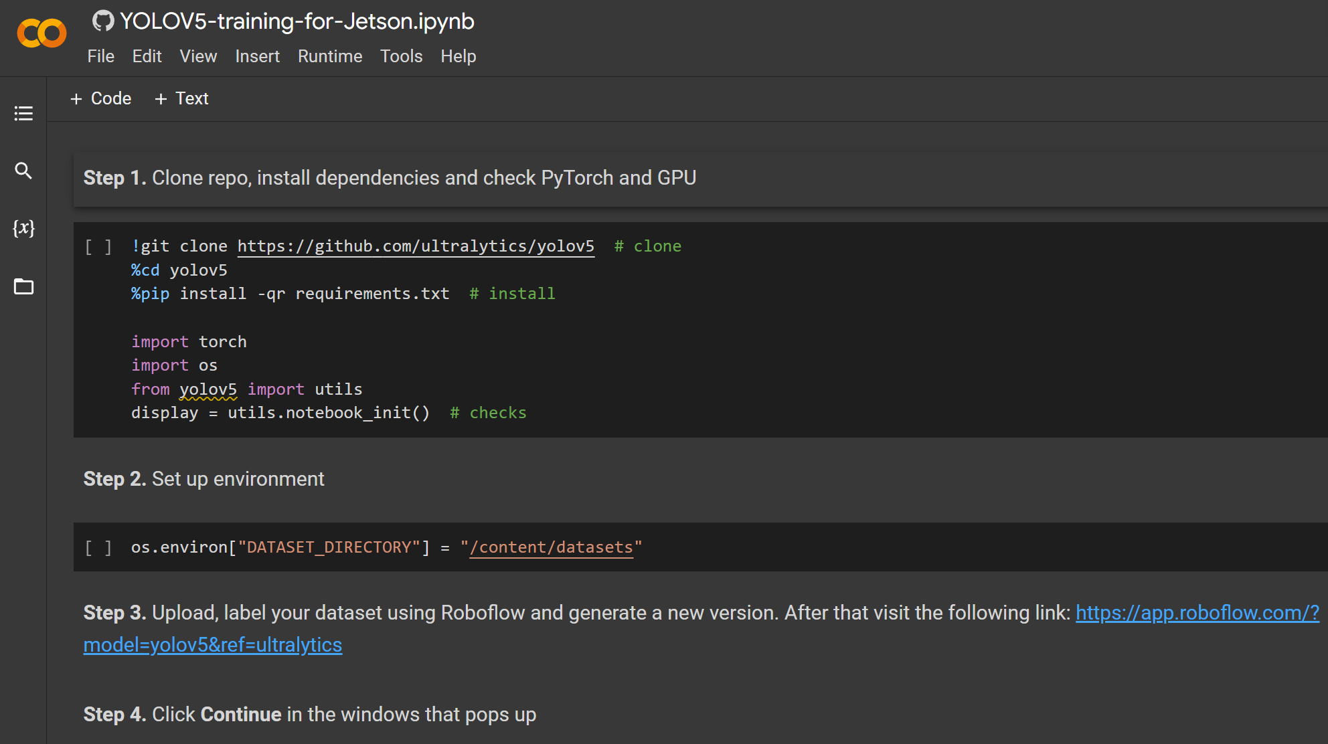
Task: Add a new Text cell
Action: coord(182,98)
